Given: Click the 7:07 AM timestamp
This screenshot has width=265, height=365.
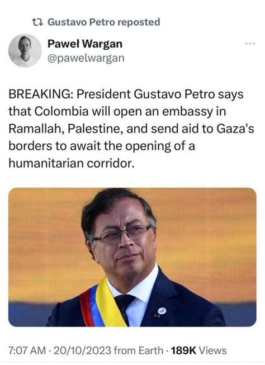Looking at the screenshot, I should coord(27,350).
